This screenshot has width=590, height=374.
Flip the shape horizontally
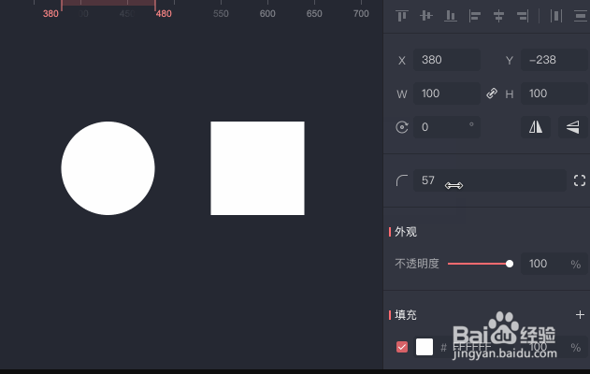coord(536,127)
